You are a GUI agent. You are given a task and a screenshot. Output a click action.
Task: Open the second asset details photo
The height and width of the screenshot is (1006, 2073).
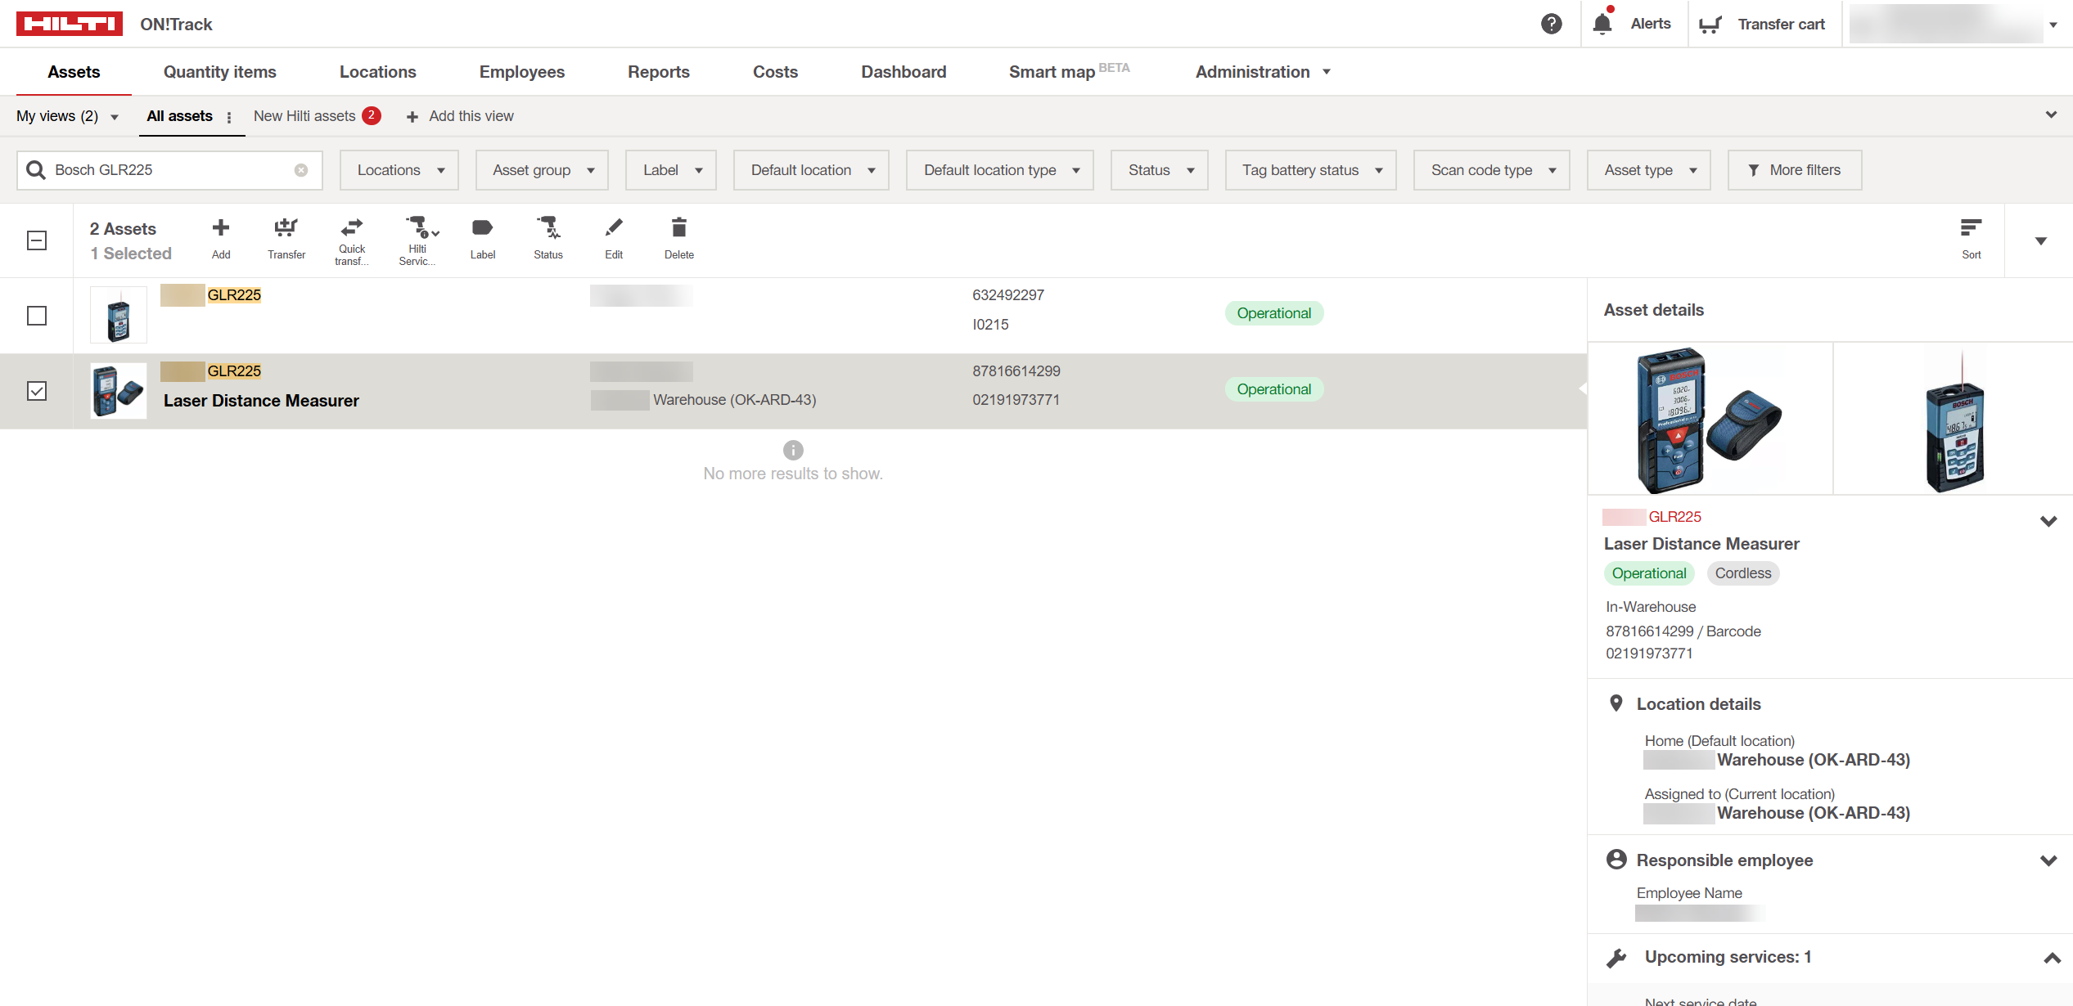(1954, 419)
